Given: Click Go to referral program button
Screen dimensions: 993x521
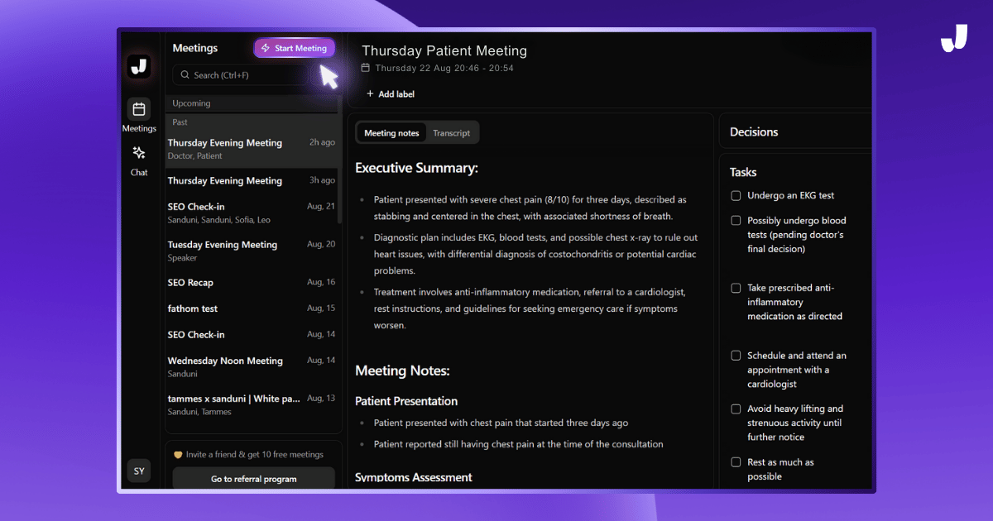Looking at the screenshot, I should pos(253,479).
